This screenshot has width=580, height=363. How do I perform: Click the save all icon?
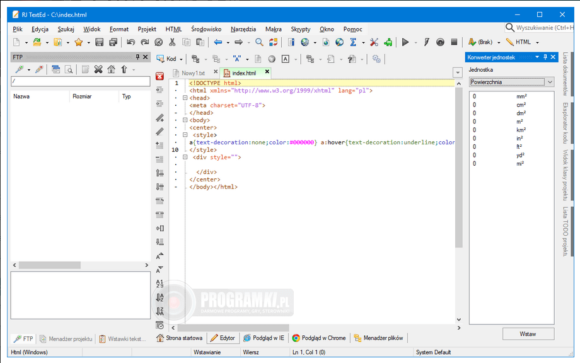click(113, 42)
